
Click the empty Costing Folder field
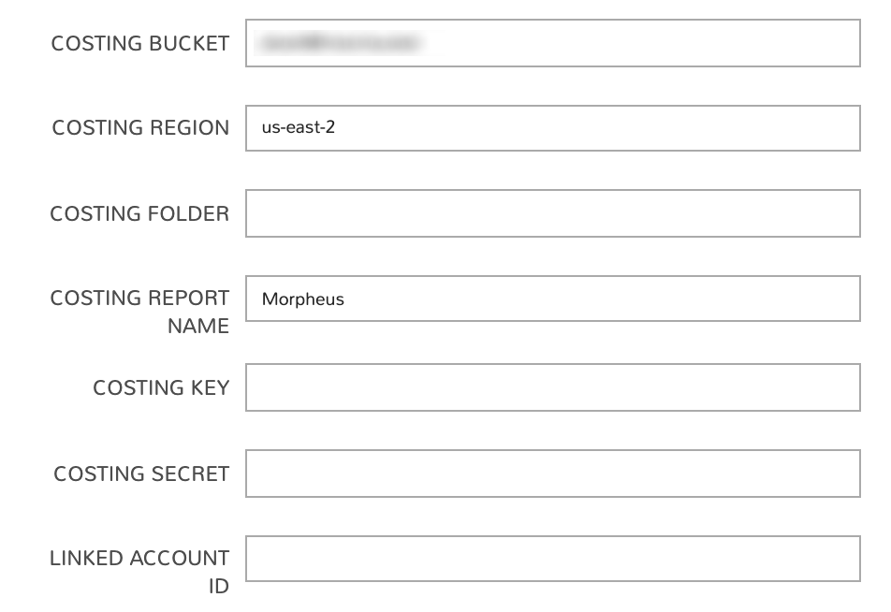pyautogui.click(x=552, y=213)
